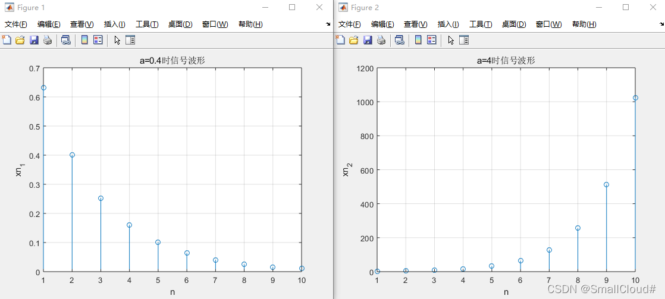Click the 'xn2' y-axis label in Figure 2
The height and width of the screenshot is (299, 665).
347,170
